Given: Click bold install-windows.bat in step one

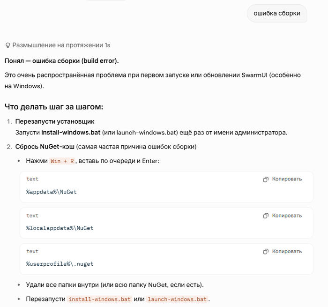Looking at the screenshot, I should (x=71, y=133).
